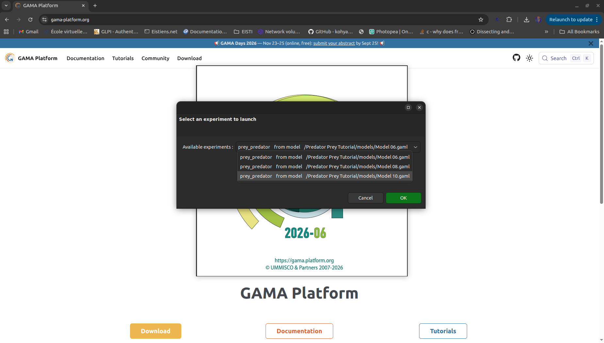Focus the Search box in navbar
The width and height of the screenshot is (604, 343).
[566, 58]
